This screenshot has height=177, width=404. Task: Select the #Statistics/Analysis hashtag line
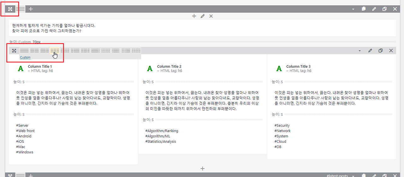coord(161,141)
